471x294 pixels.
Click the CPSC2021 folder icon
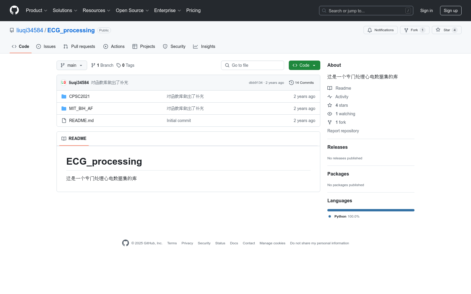click(x=64, y=96)
